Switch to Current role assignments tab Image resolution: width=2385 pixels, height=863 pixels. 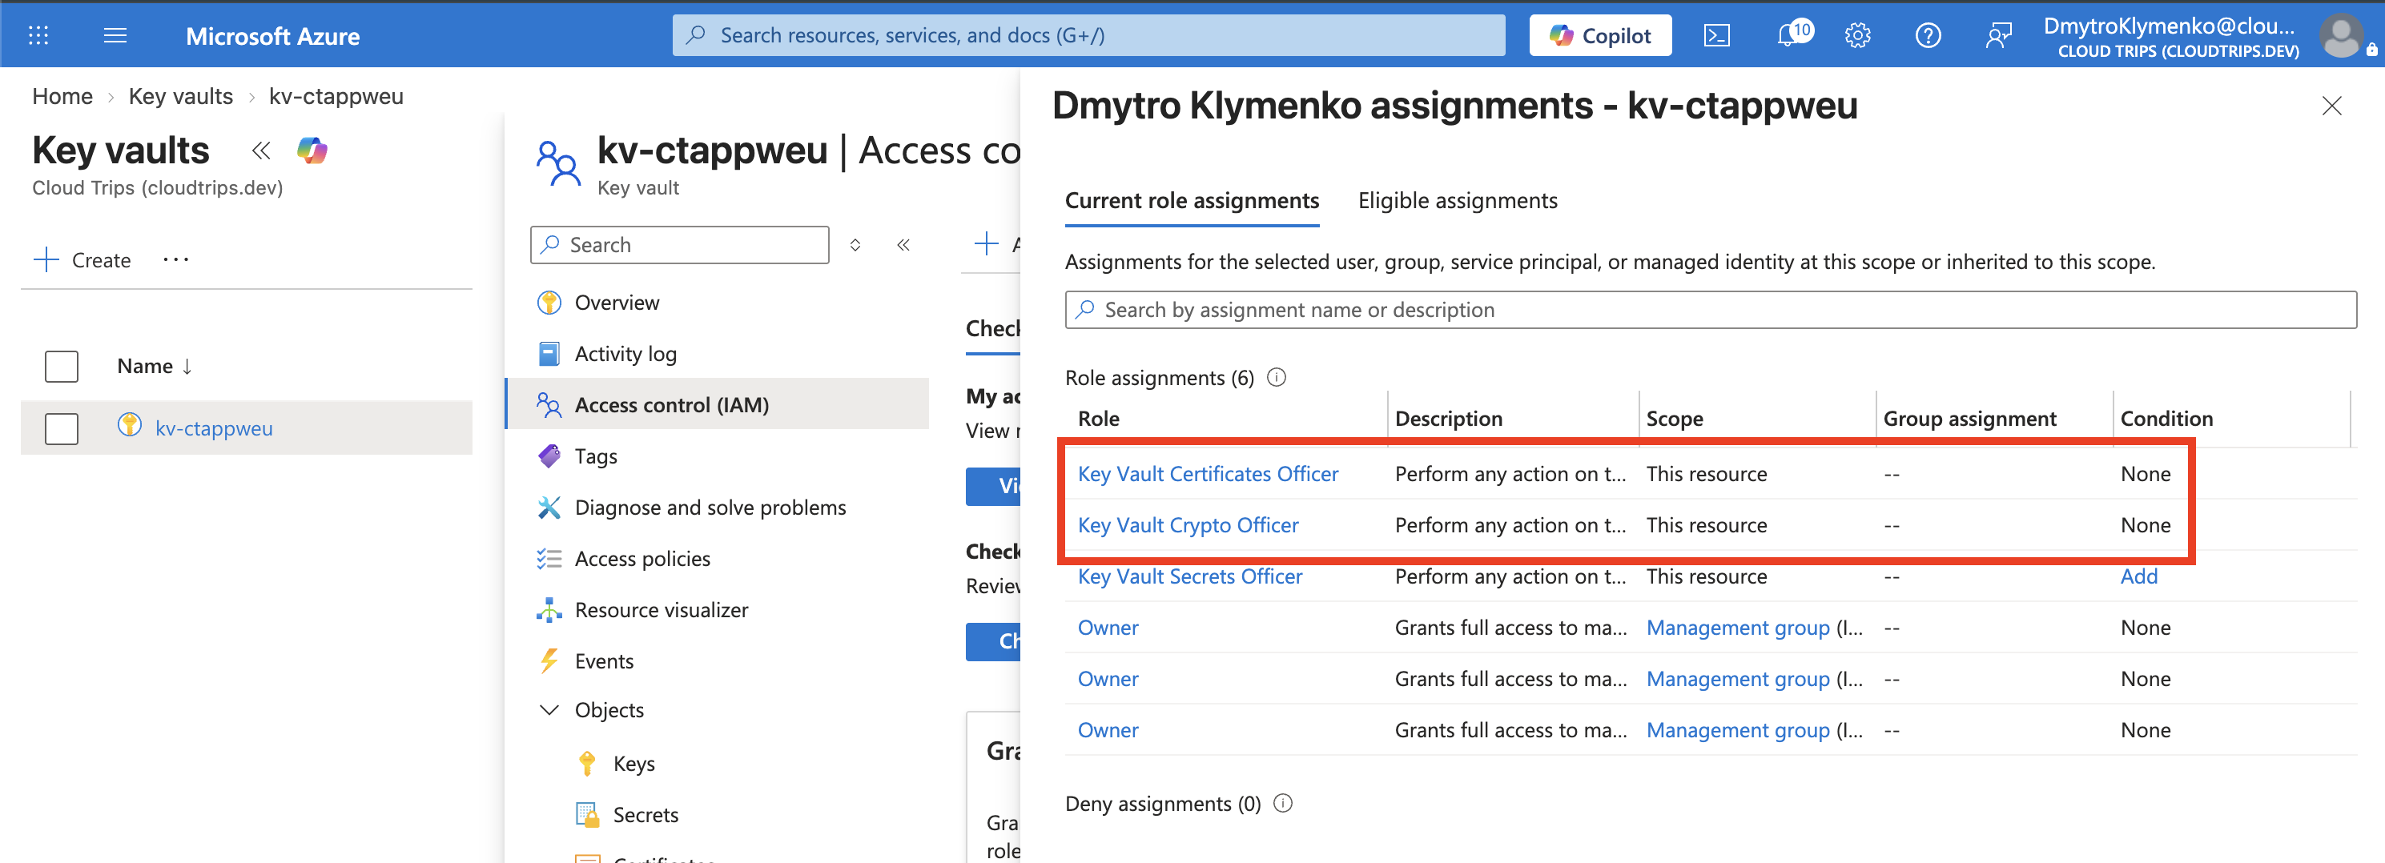(1192, 201)
